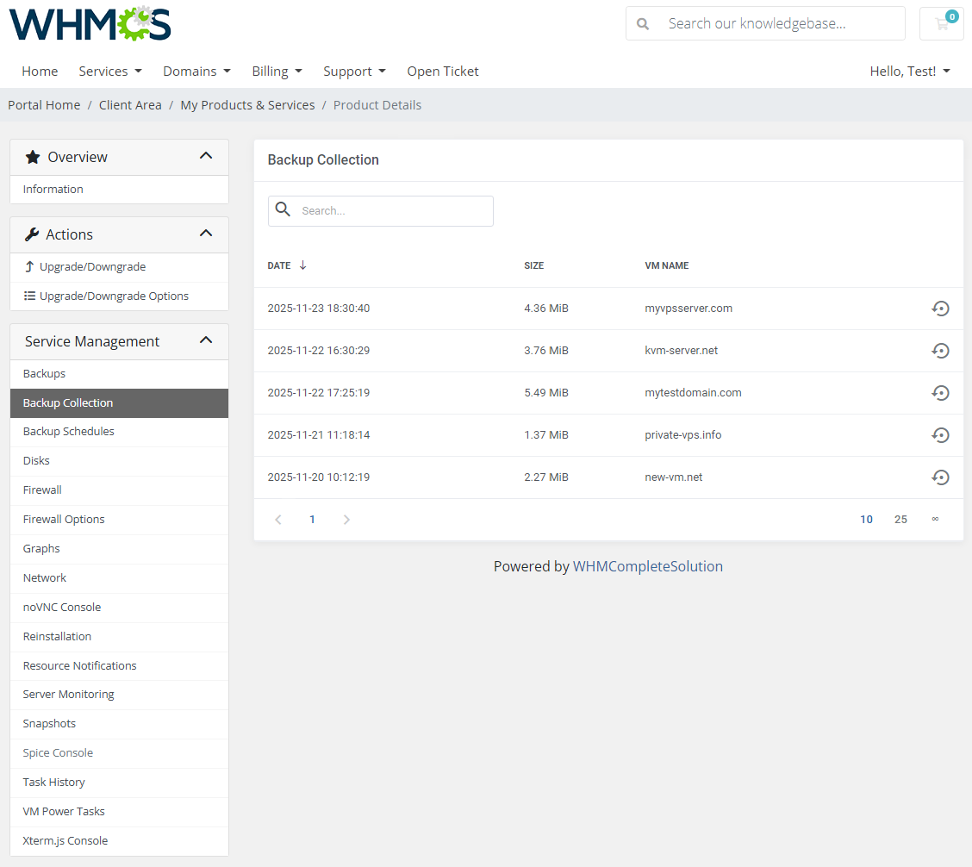Collapse the Actions panel
Screen dimensions: 972x867
click(206, 234)
